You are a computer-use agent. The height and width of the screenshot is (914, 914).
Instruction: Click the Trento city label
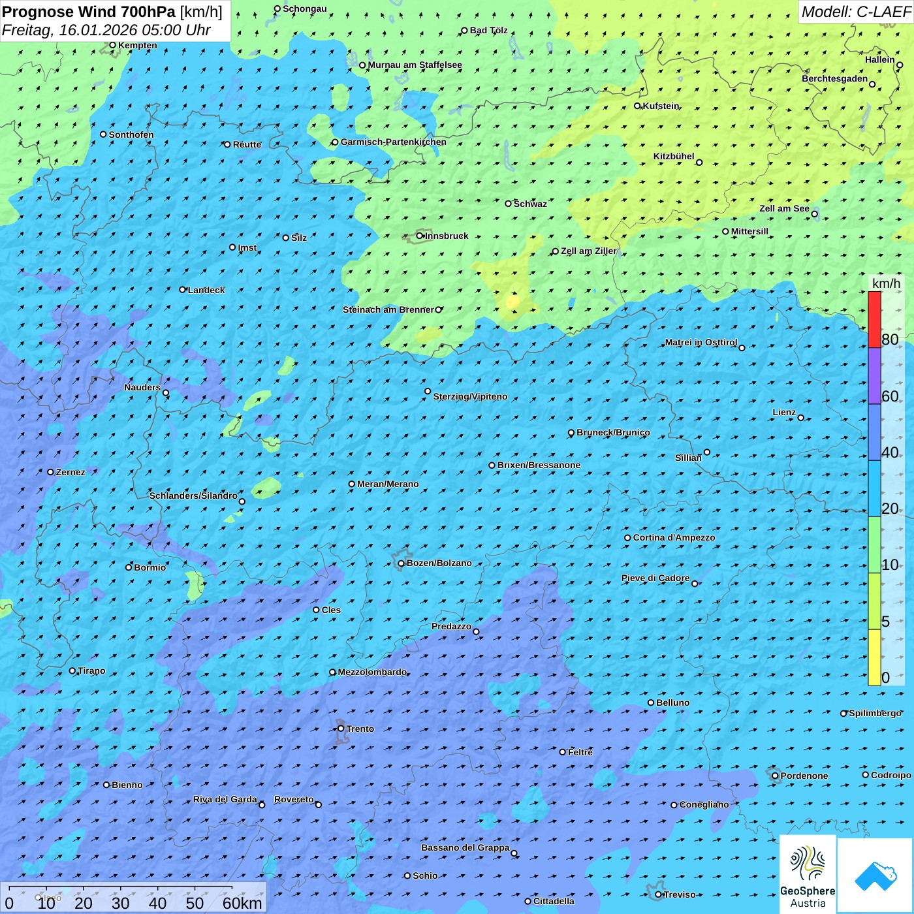tap(360, 729)
